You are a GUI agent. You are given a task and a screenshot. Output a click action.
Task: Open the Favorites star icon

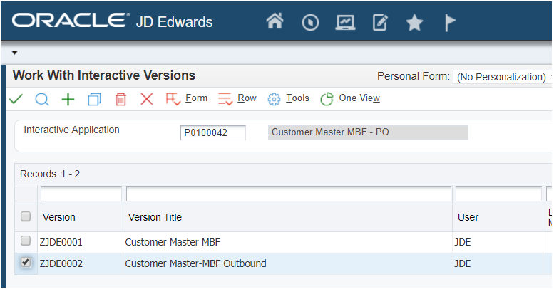coord(414,23)
